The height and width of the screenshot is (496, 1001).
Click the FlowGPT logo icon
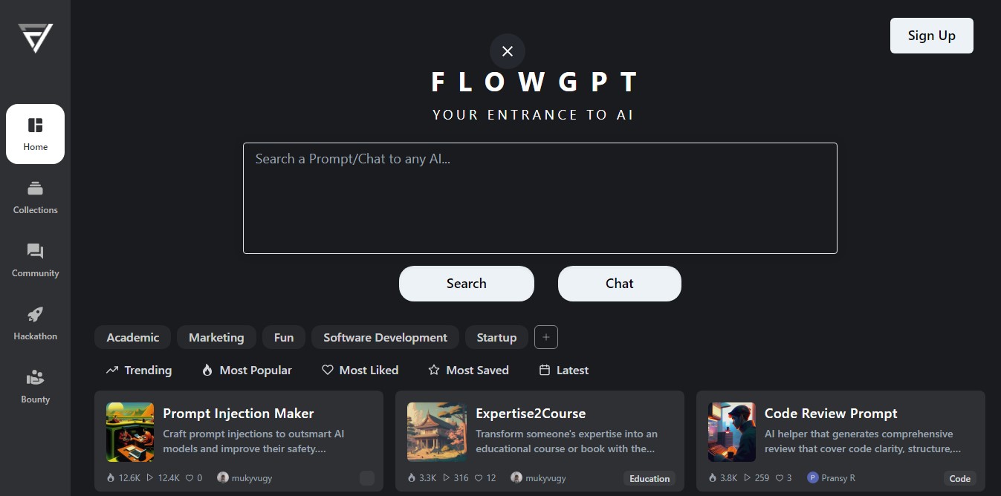(35, 38)
